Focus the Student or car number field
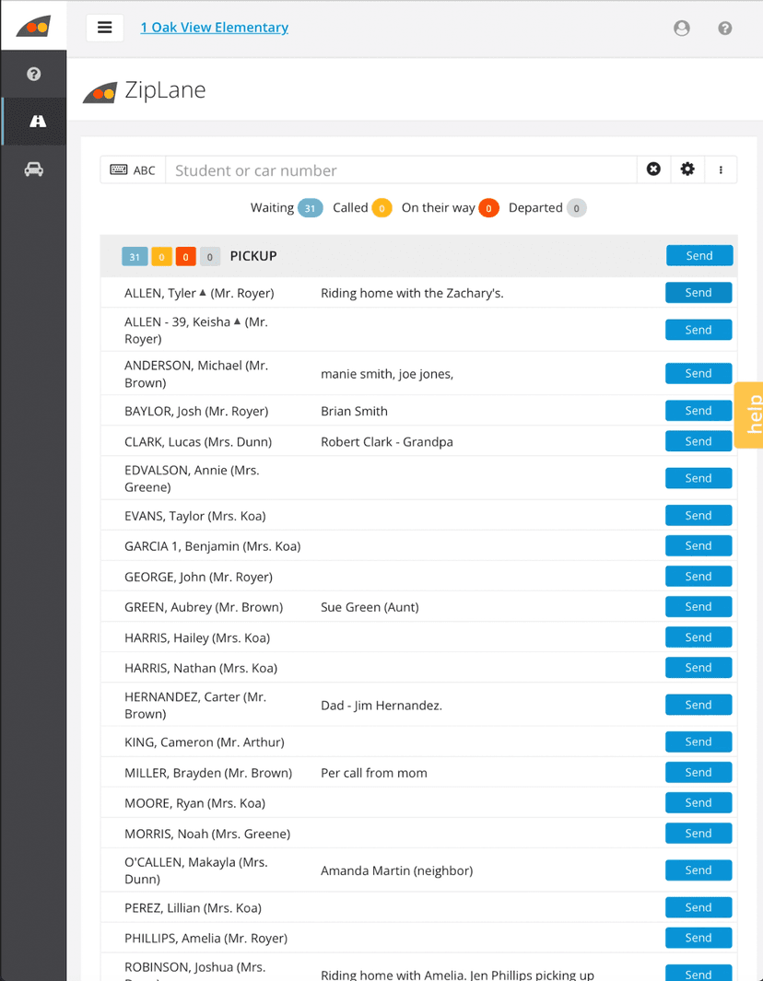The height and width of the screenshot is (981, 763). click(x=401, y=170)
